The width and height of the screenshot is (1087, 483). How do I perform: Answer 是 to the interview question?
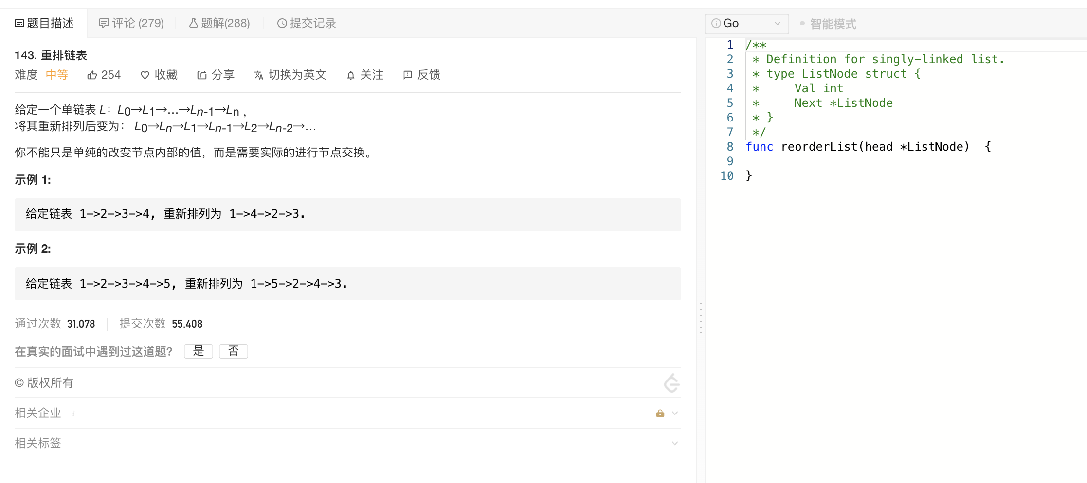(x=198, y=351)
